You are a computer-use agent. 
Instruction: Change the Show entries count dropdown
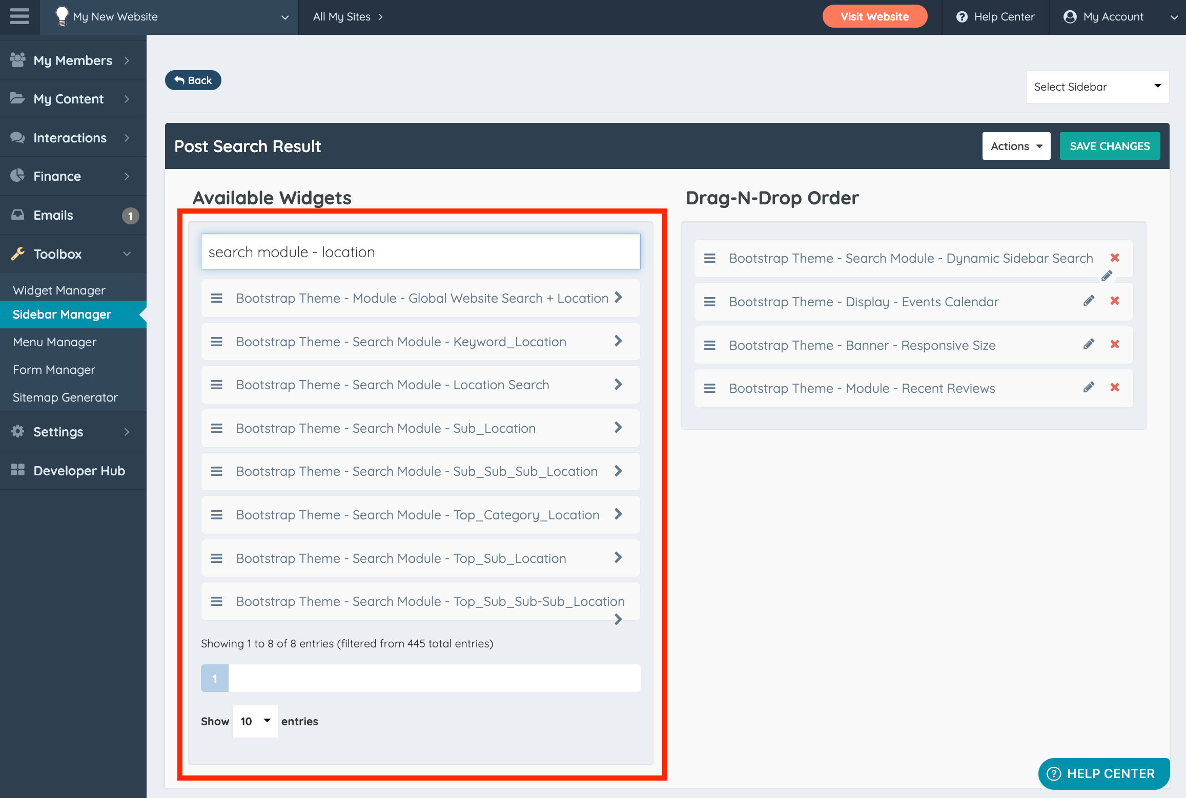point(255,721)
